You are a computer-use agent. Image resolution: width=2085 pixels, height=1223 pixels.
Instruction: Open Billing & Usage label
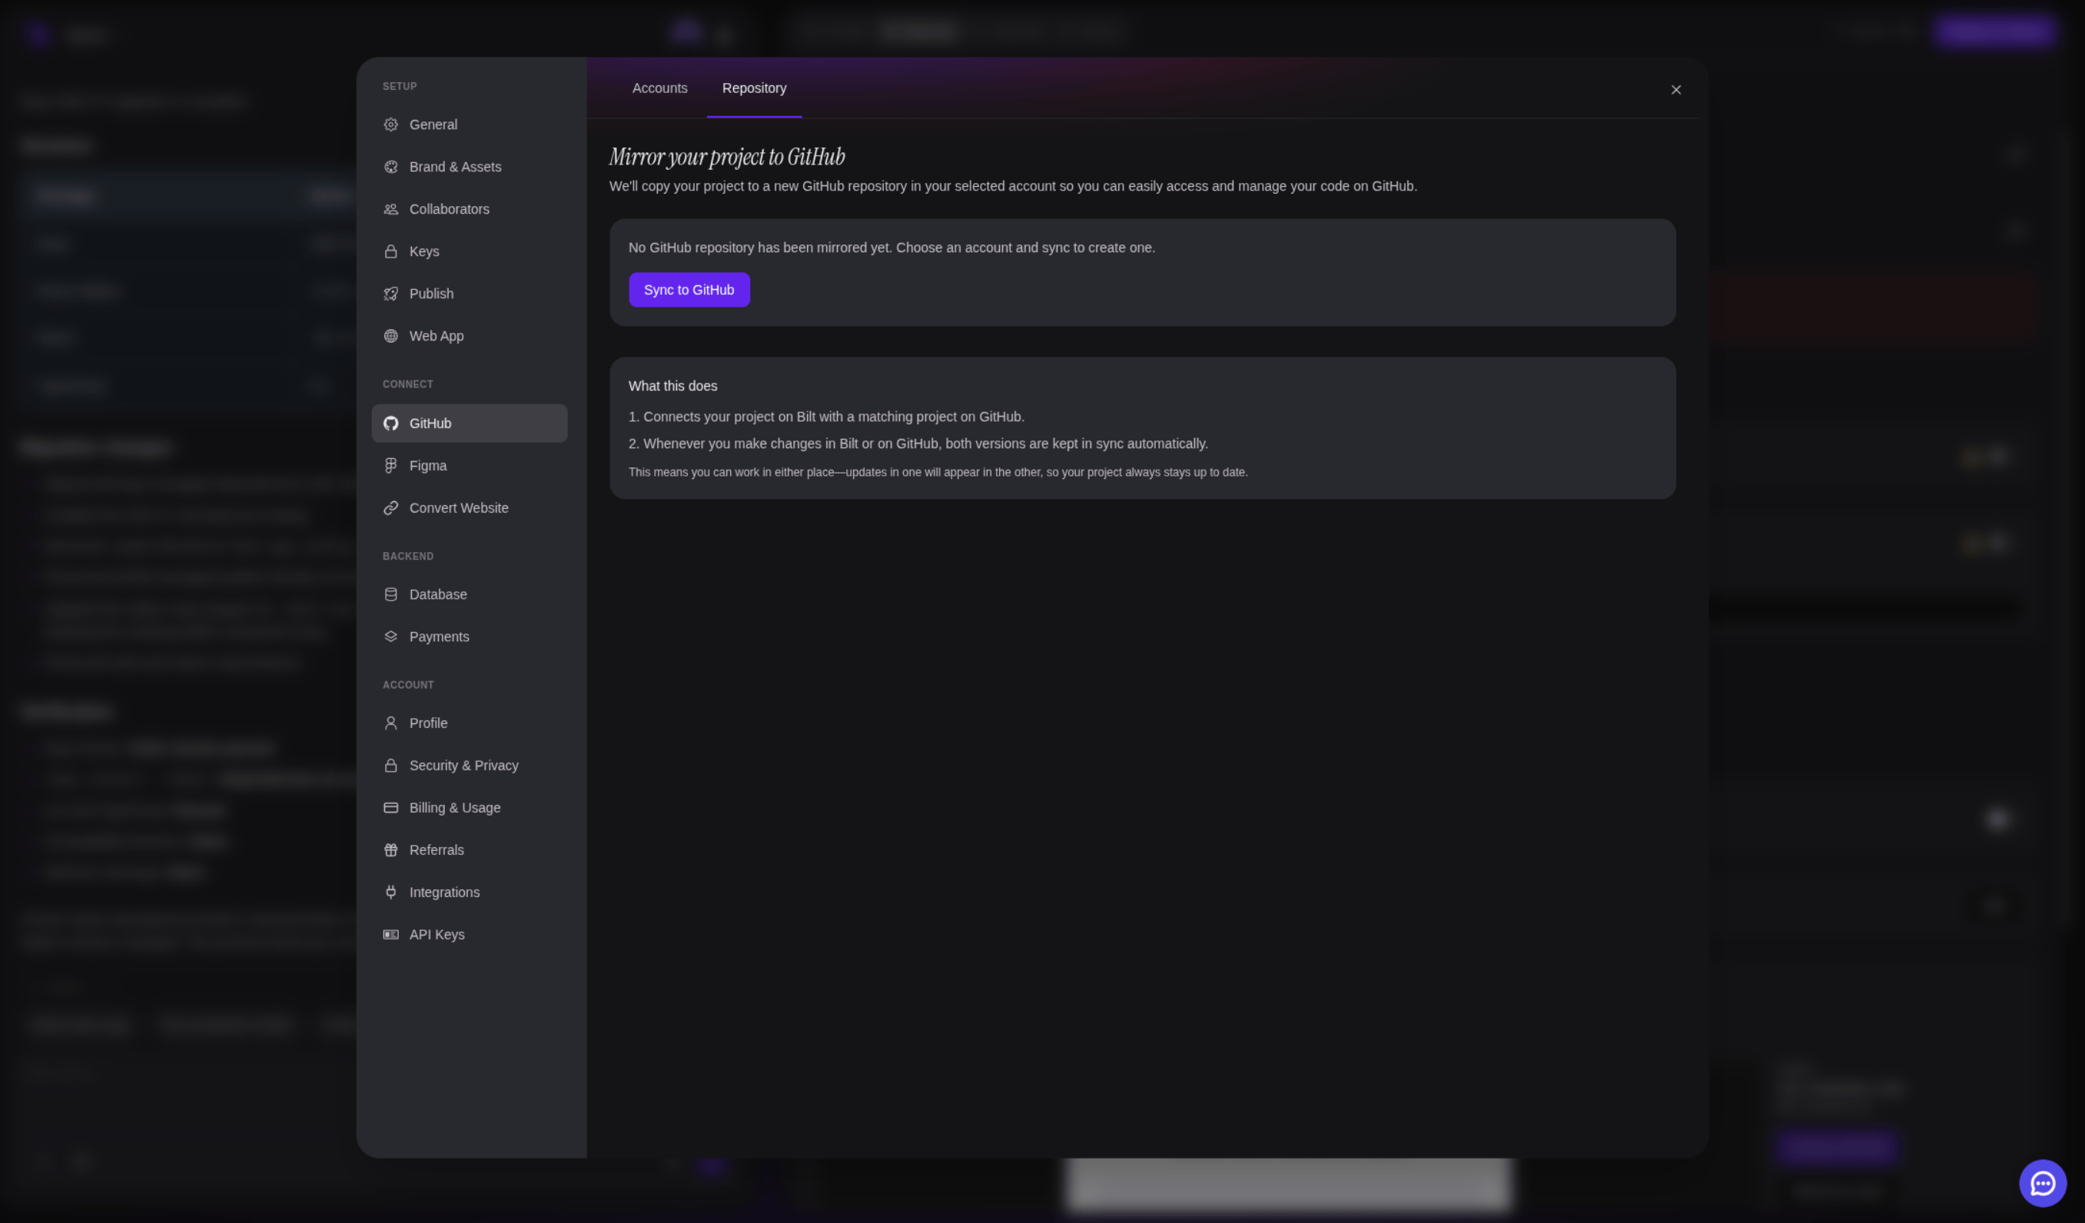click(454, 807)
